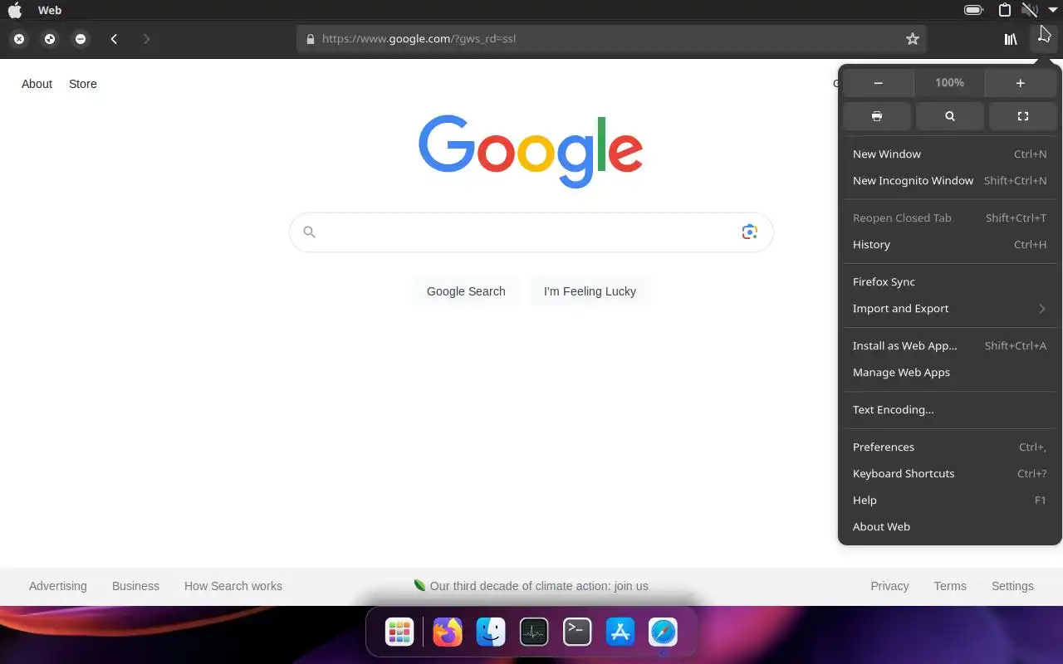Open activity monitor icon in dock
Viewport: 1063px width, 664px height.
click(534, 632)
